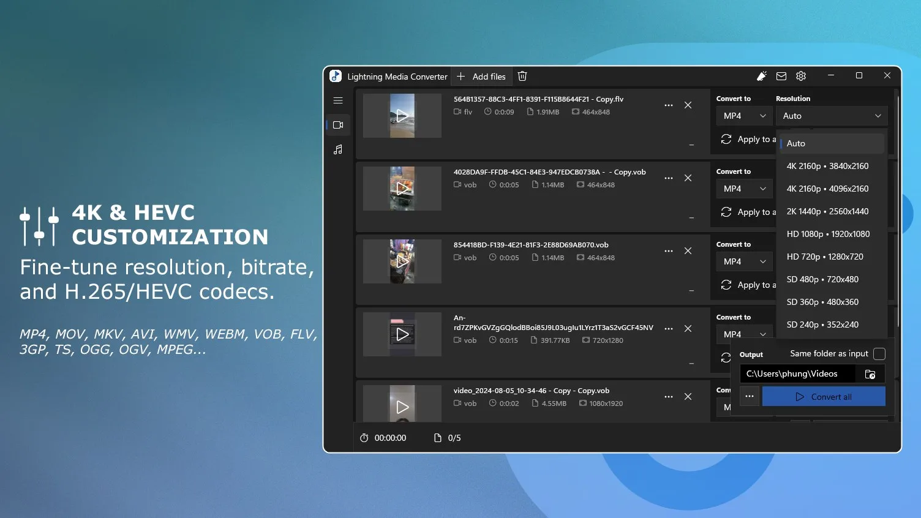
Task: Expand MP4 format dropdown for fourth file
Action: point(744,334)
